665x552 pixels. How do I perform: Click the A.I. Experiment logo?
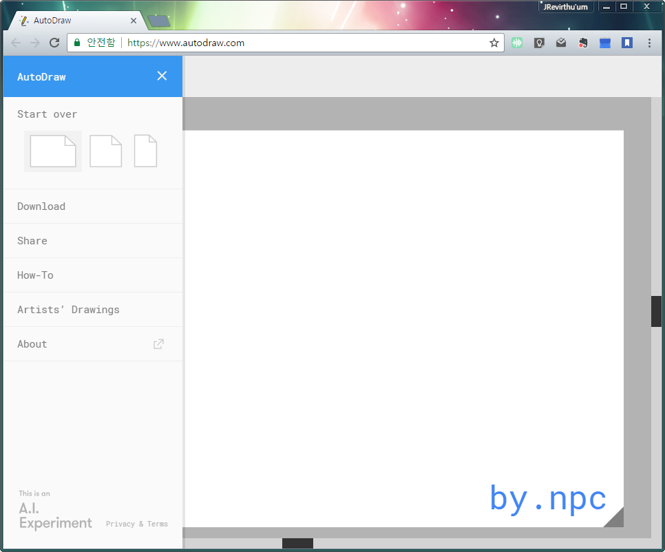55,511
